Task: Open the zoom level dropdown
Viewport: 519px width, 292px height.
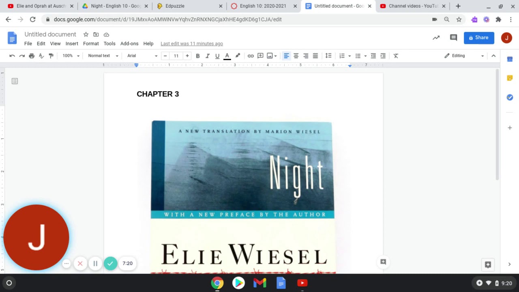Action: [x=71, y=56]
